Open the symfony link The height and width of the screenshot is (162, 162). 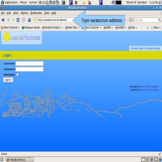click(x=144, y=90)
